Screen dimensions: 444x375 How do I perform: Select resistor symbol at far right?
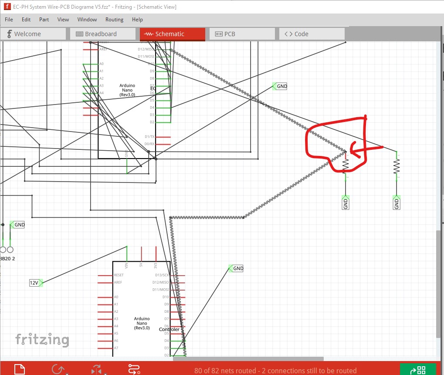(x=397, y=166)
